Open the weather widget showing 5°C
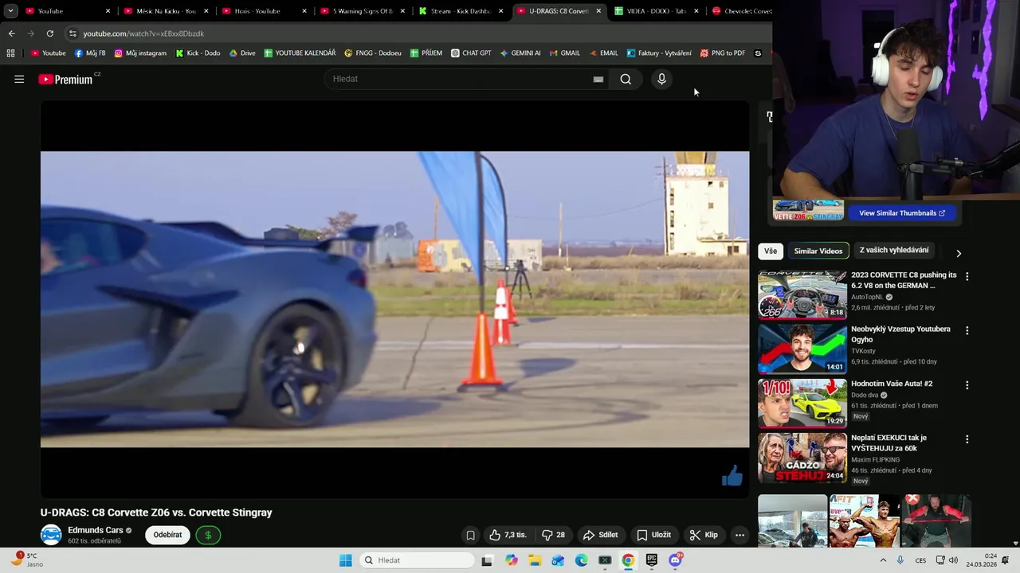The image size is (1020, 573). [x=26, y=560]
